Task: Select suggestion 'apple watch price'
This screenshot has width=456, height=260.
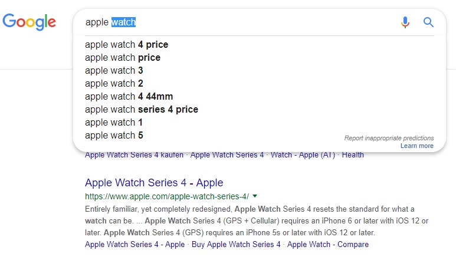Action: pyautogui.click(x=123, y=58)
